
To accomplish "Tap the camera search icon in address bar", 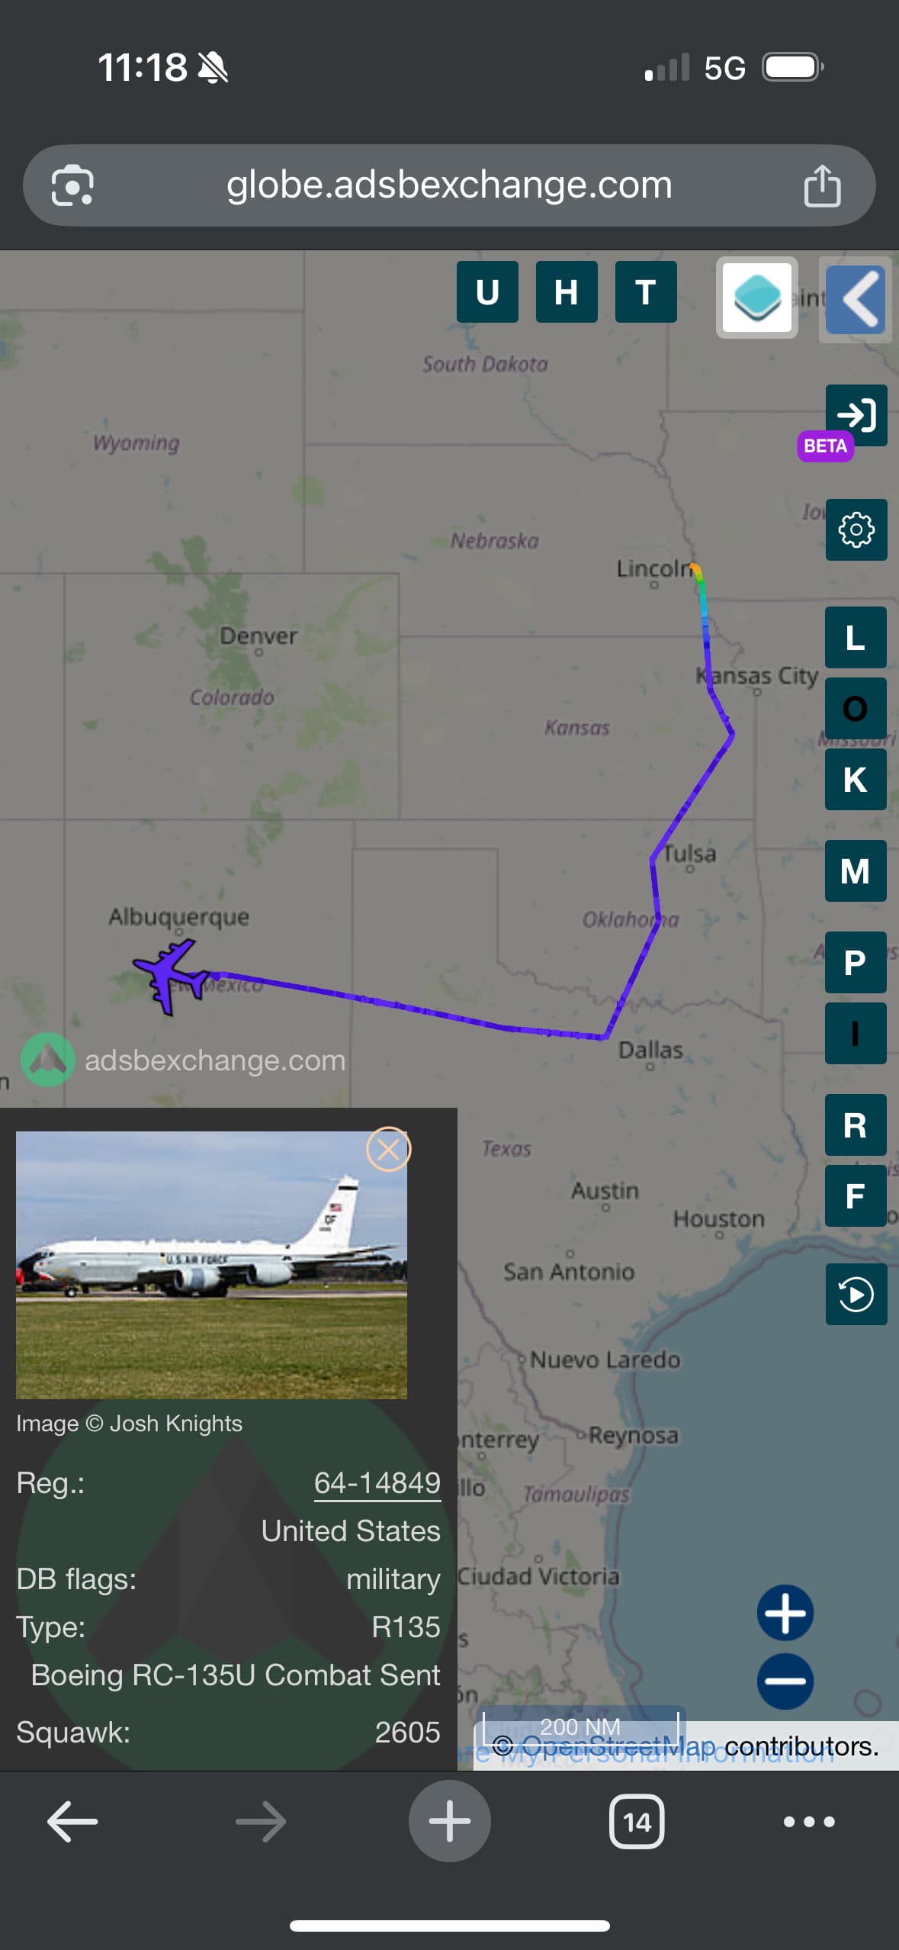I will [72, 185].
